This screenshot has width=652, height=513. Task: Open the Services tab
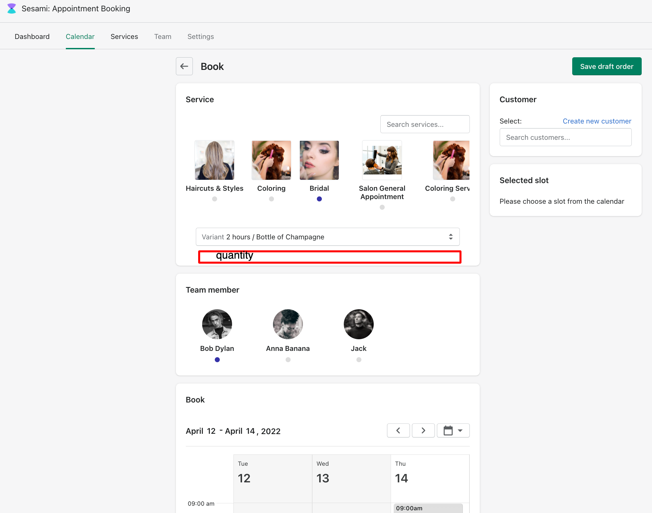[x=124, y=37]
